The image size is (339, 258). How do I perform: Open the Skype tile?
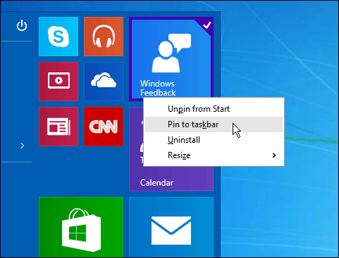58,37
